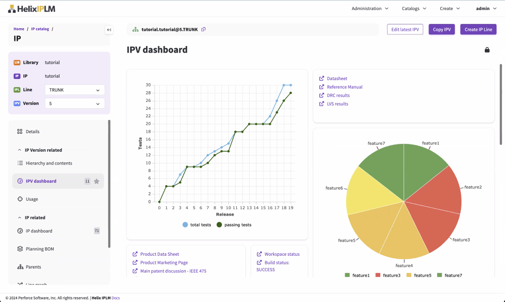Image resolution: width=505 pixels, height=302 pixels.
Task: Open the Version dropdown showing 5
Action: pyautogui.click(x=74, y=104)
